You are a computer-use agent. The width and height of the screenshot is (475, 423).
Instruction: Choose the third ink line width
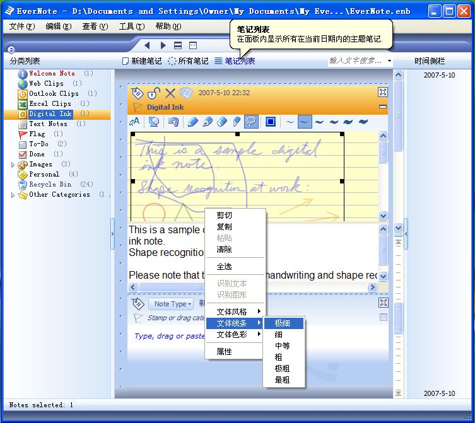point(319,122)
